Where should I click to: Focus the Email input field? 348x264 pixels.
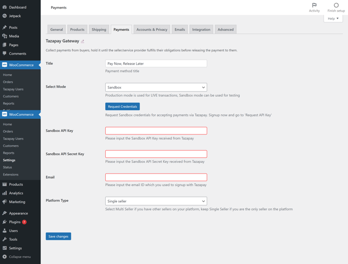(156, 177)
